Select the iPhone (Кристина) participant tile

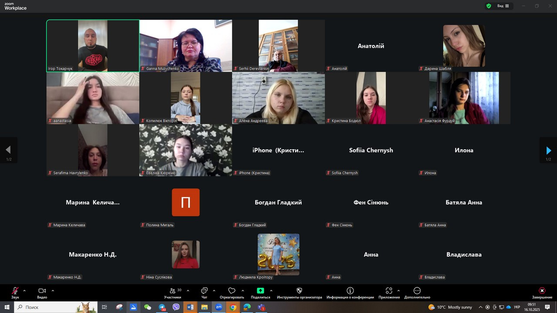(278, 150)
